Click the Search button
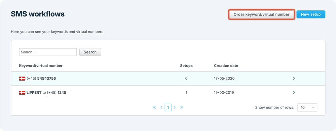336x131 pixels. [90, 52]
